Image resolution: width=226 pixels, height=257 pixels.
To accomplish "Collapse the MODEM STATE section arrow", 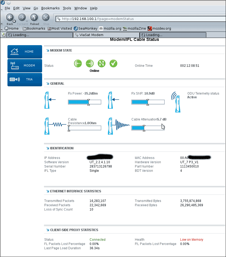I will pos(48,50).
